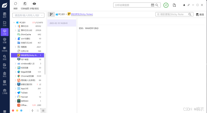
Task: Open the 案件 (Case) sidebar section
Action: click(x=5, y=15)
